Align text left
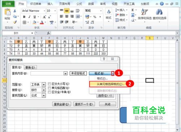Image resolution: width=181 pixels, height=132 pixels. tap(62, 16)
